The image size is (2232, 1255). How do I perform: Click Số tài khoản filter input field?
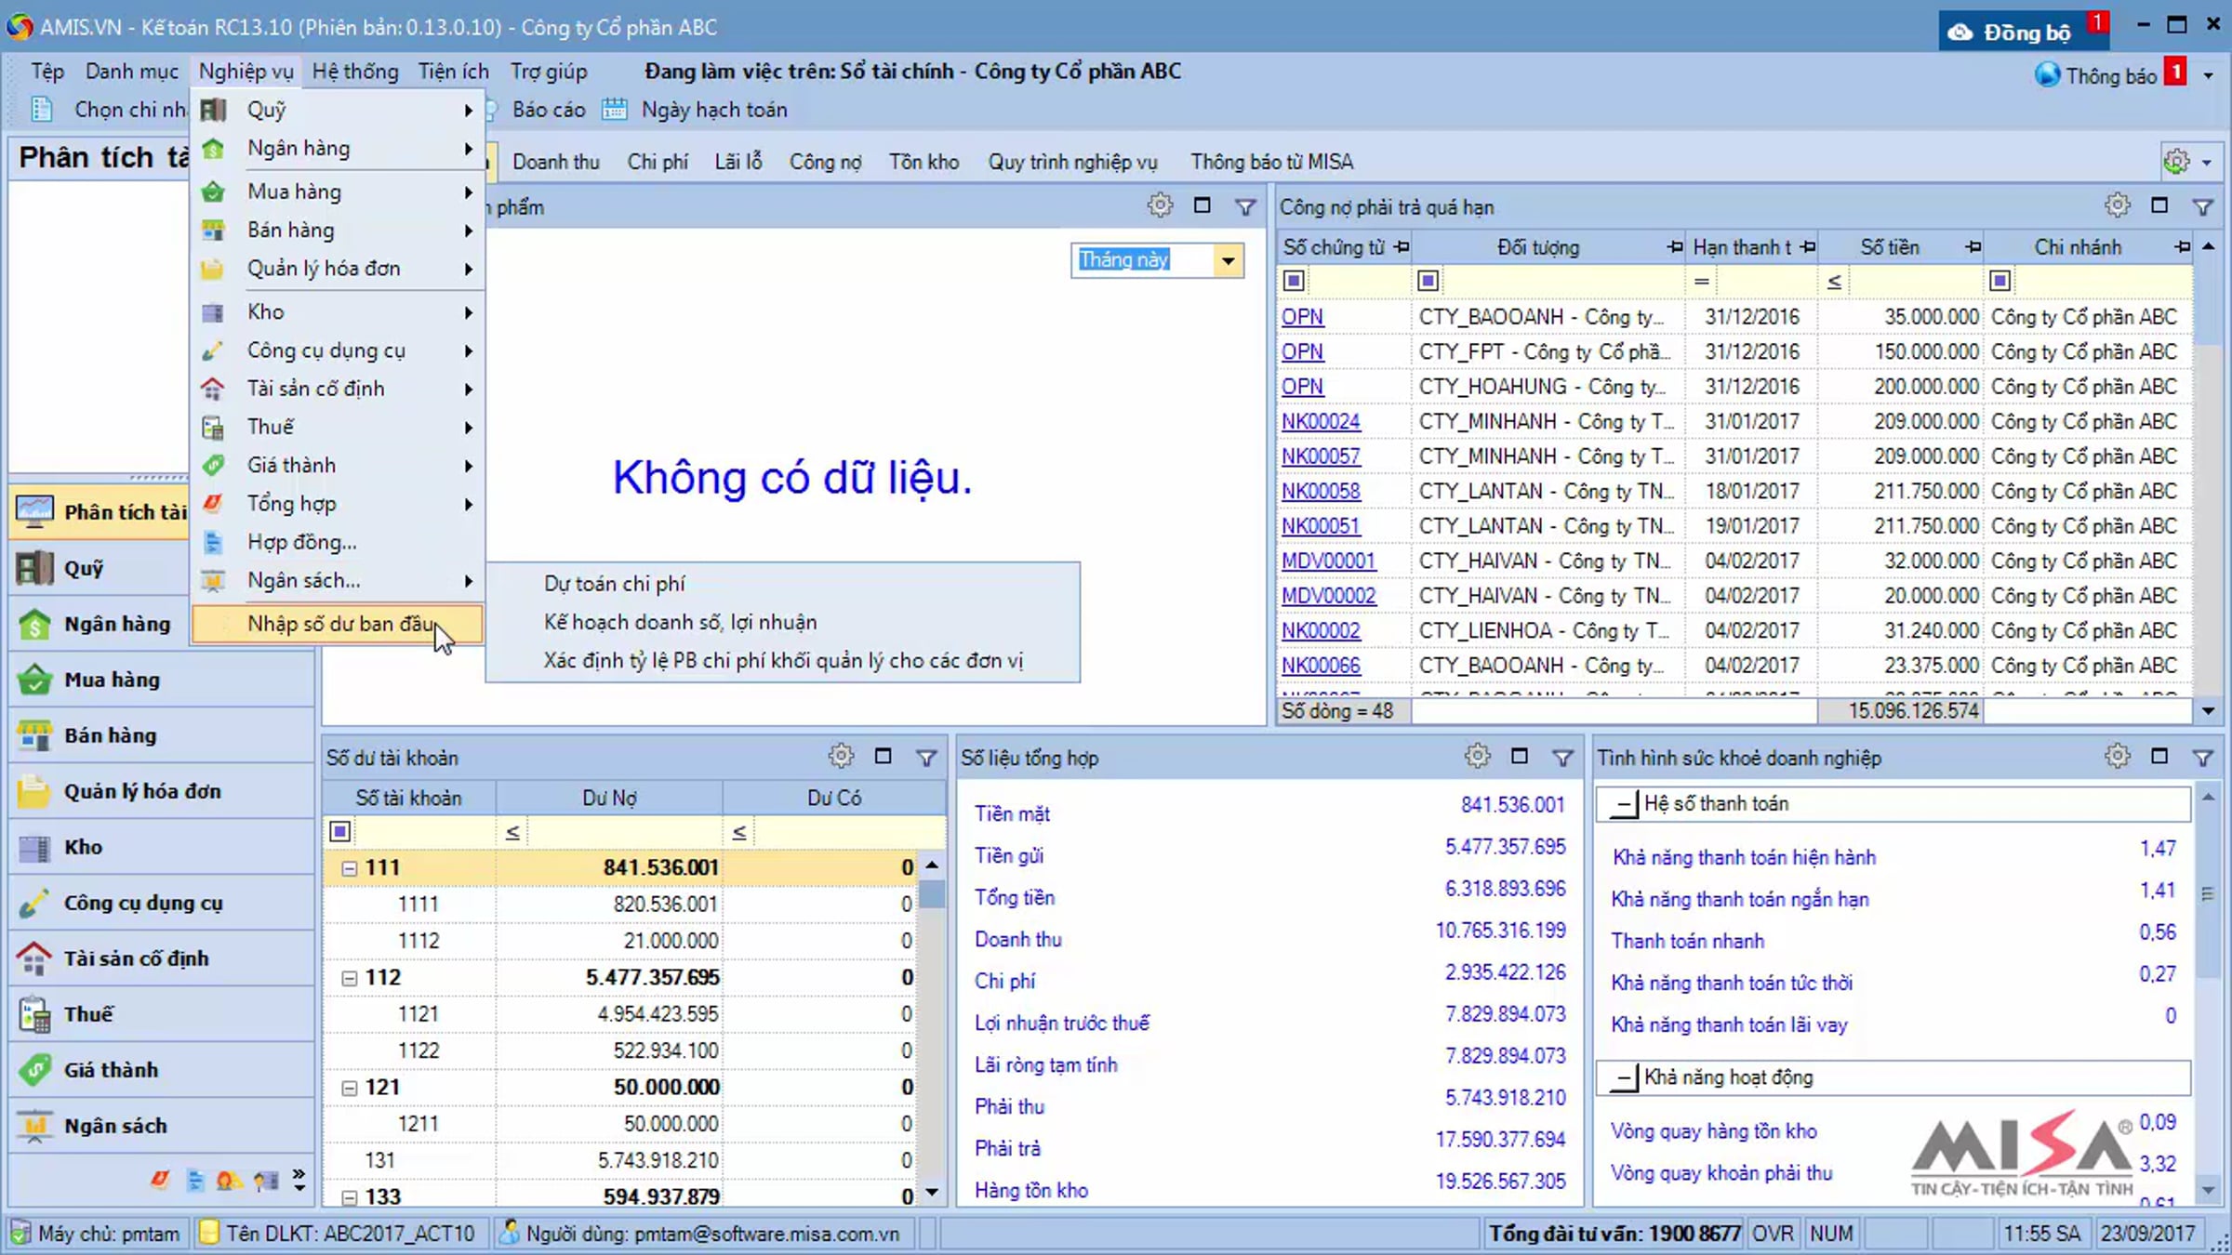(423, 831)
